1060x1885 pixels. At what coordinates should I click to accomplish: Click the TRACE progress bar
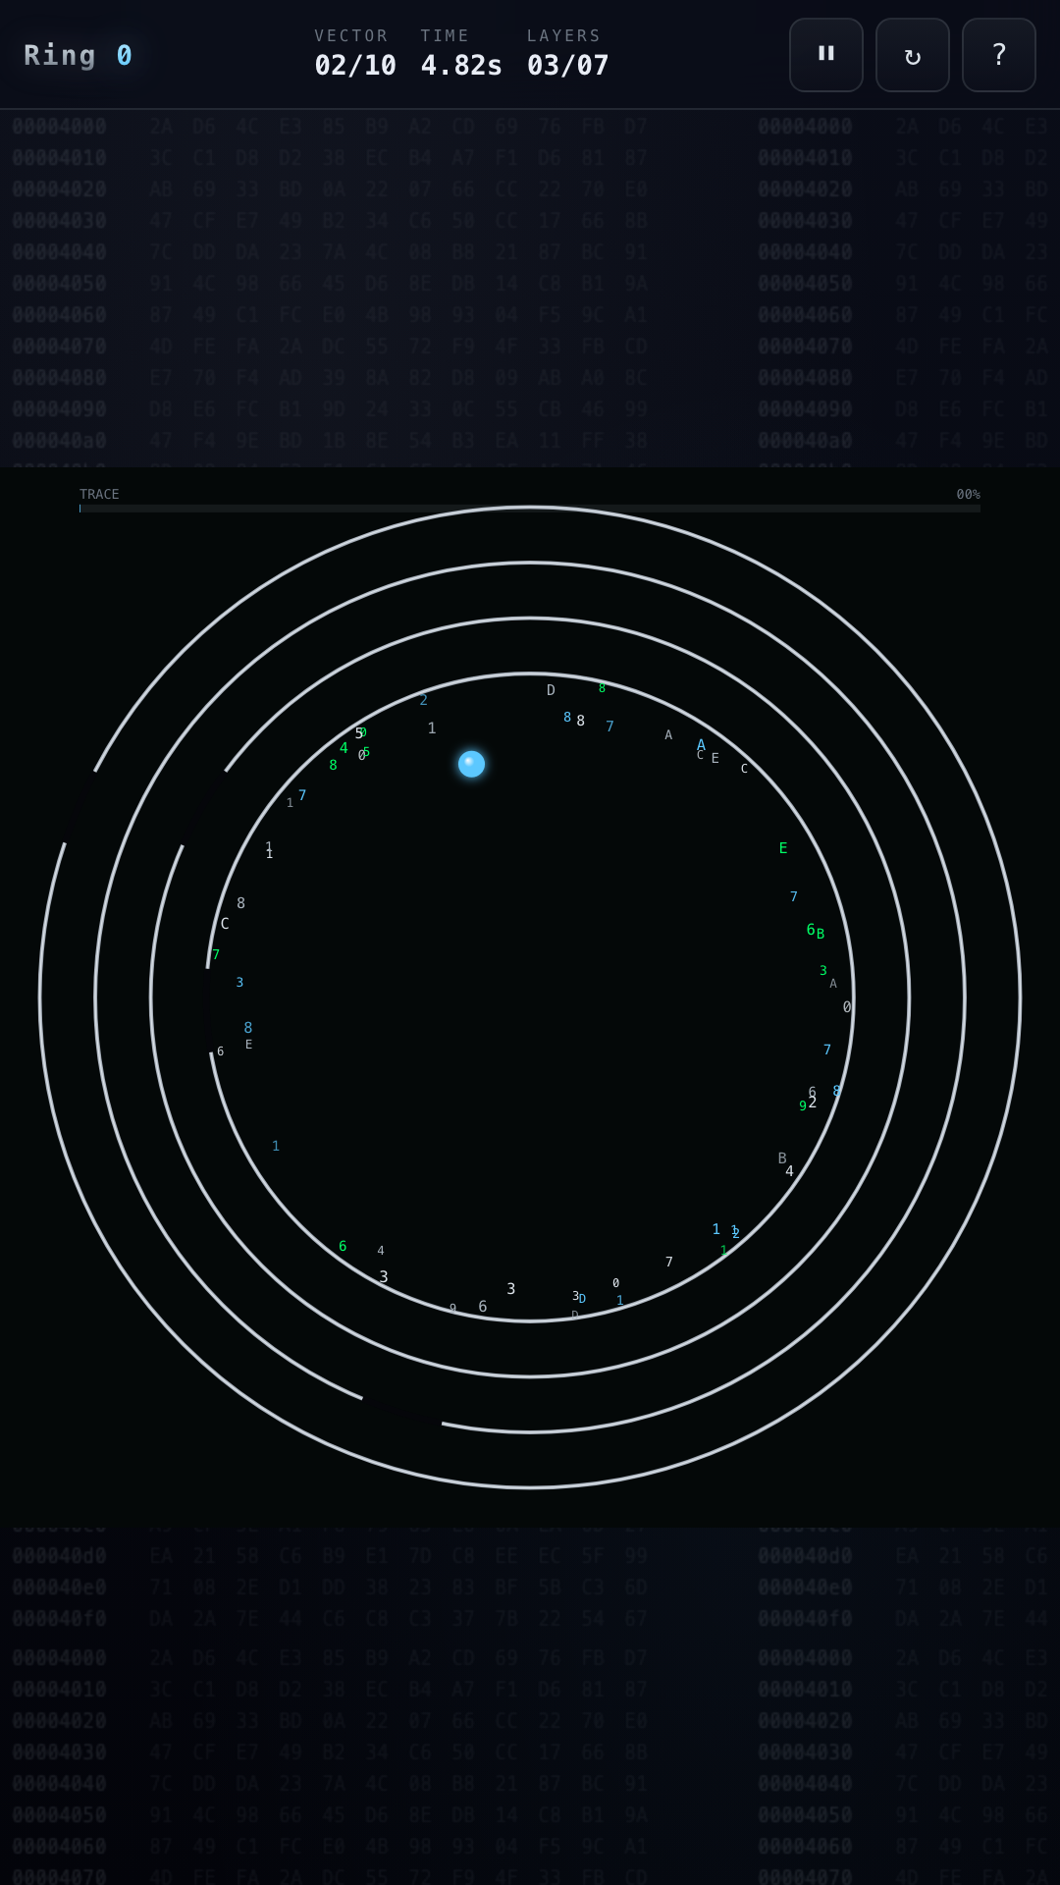[530, 509]
